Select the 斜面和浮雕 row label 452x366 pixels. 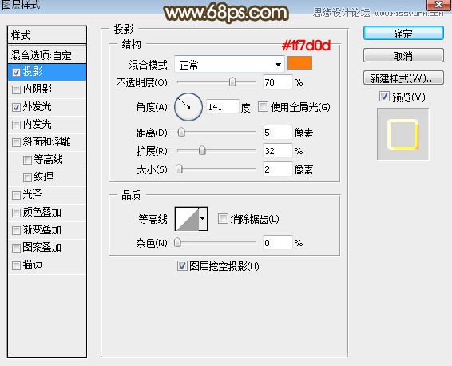(x=46, y=142)
